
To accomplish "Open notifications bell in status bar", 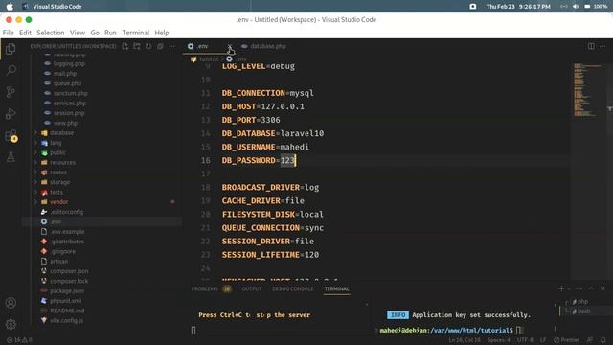I will point(603,340).
